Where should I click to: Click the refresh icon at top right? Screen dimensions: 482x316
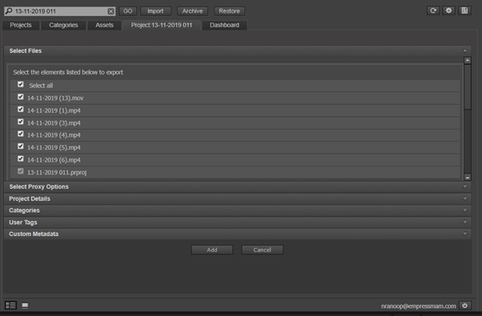(x=433, y=10)
